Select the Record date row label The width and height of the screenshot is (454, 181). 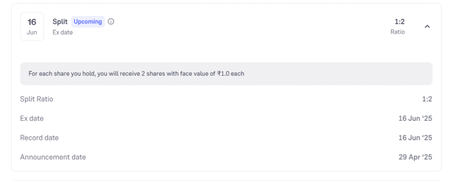point(39,138)
